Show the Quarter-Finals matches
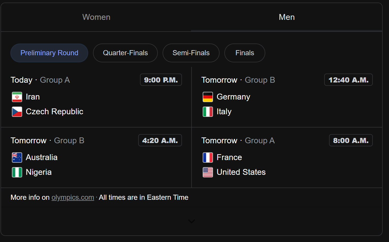 (x=125, y=53)
